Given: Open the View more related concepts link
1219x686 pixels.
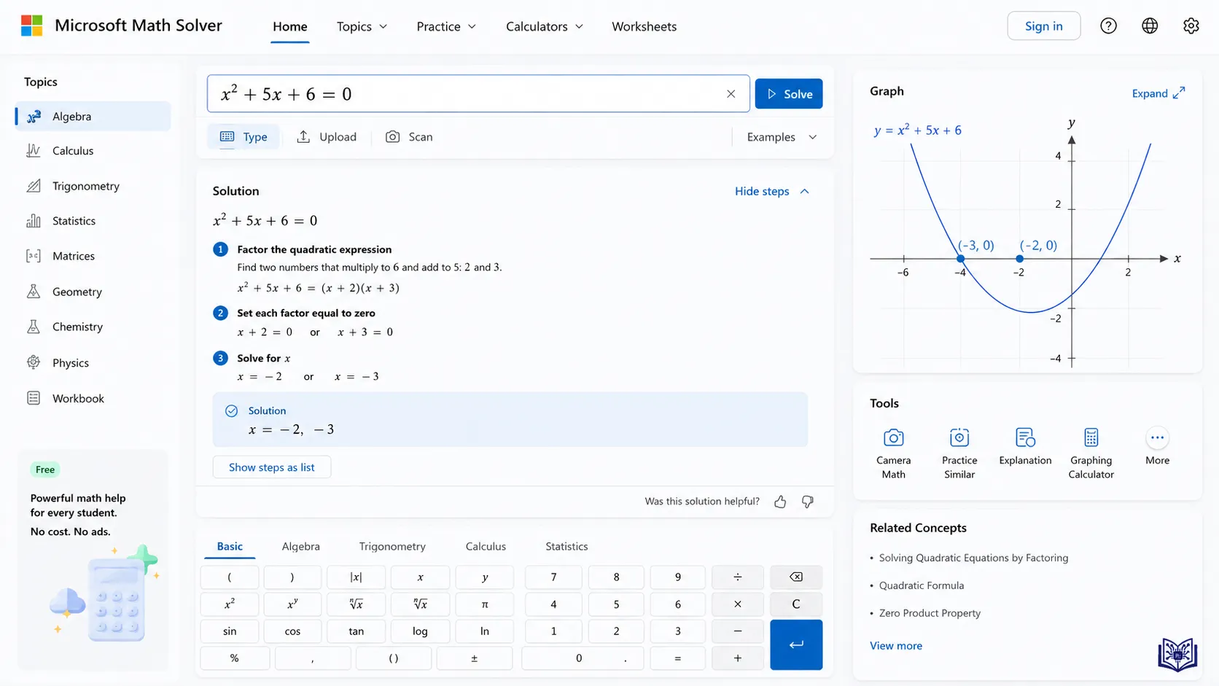Looking at the screenshot, I should (x=895, y=645).
